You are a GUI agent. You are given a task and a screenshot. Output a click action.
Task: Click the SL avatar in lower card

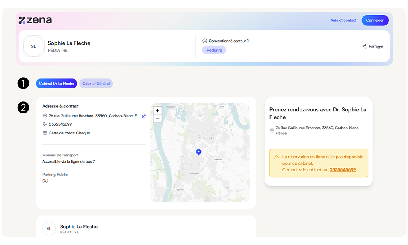coord(49,229)
